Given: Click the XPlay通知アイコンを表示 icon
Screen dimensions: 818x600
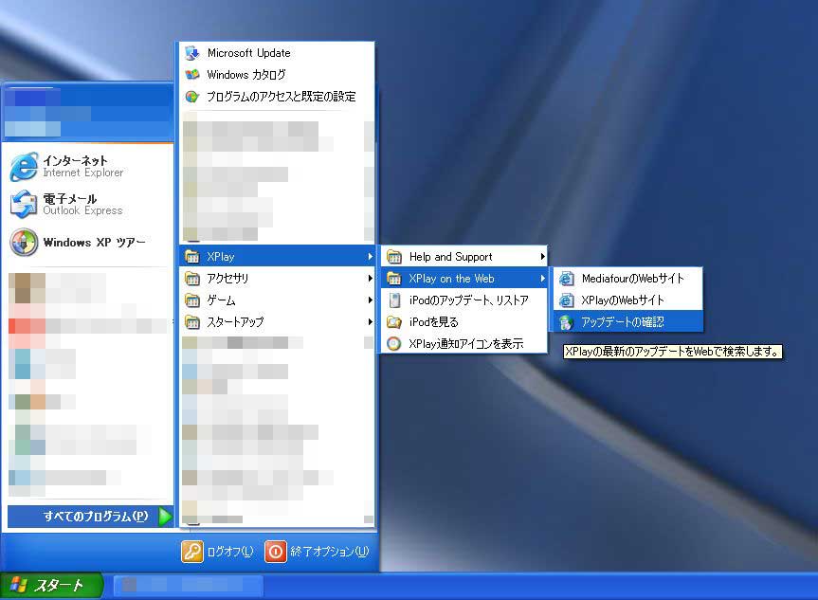Looking at the screenshot, I should (394, 343).
